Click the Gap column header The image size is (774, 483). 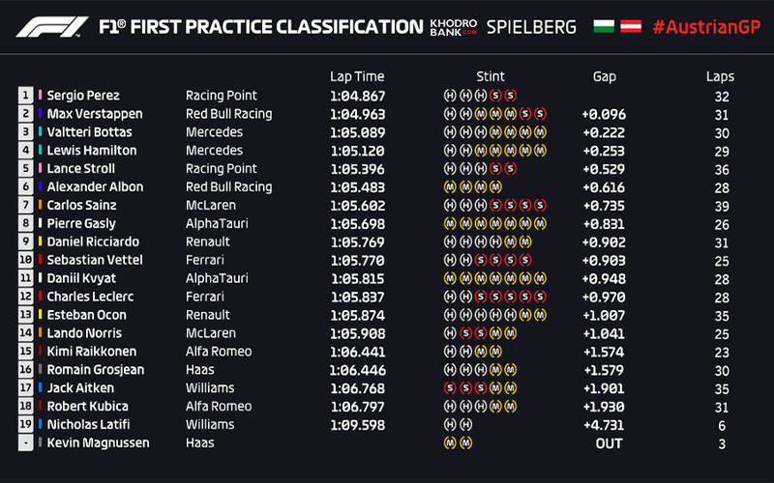(604, 76)
